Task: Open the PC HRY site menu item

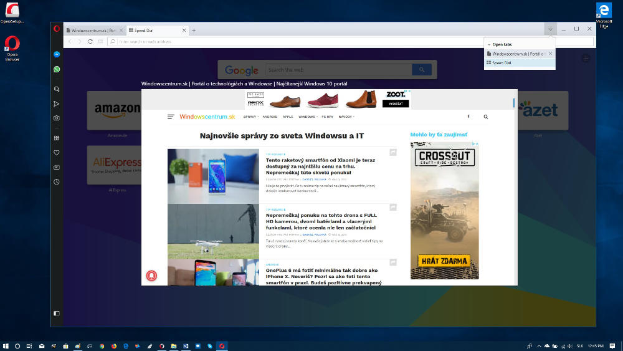Action: click(x=328, y=117)
